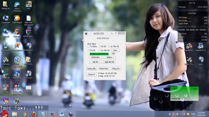The height and width of the screenshot is (117, 209).
Task: Select the D-com 3G desktop shortcut
Action: [6, 75]
